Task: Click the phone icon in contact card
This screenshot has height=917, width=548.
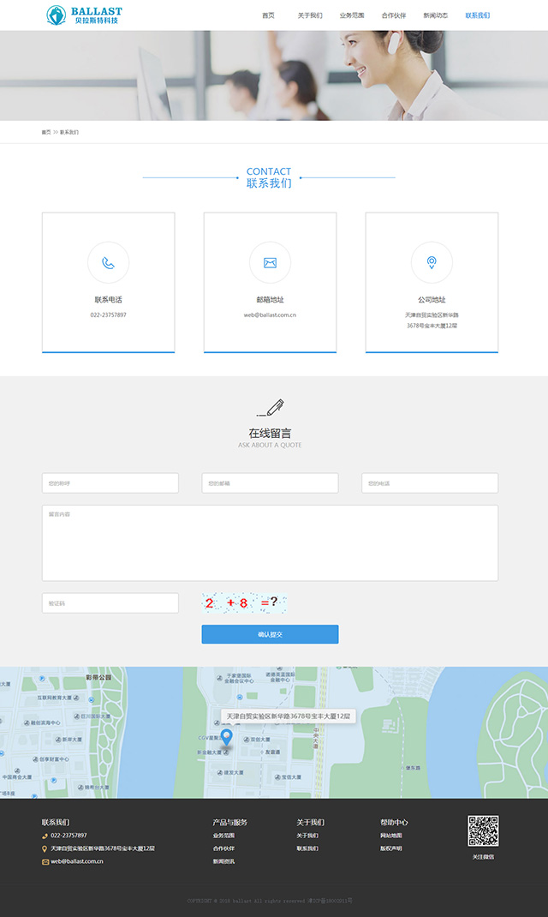Action: coord(108,262)
